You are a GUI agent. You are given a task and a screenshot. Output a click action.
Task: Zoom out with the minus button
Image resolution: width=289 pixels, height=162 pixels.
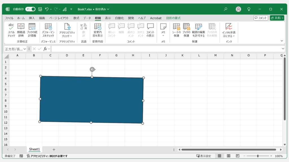point(244,156)
